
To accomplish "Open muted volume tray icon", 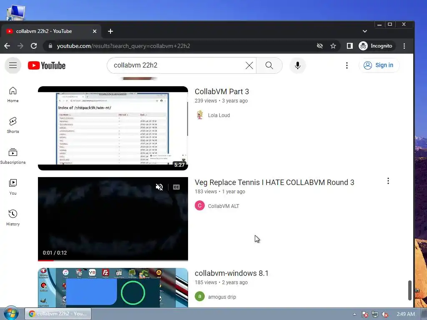I will point(385,314).
